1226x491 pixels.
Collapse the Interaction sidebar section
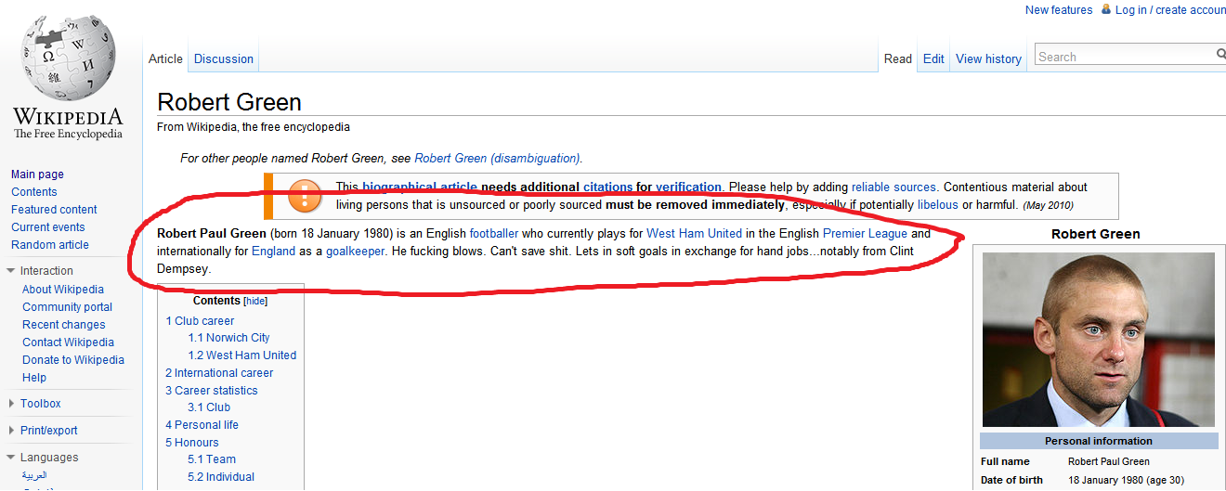coord(11,271)
